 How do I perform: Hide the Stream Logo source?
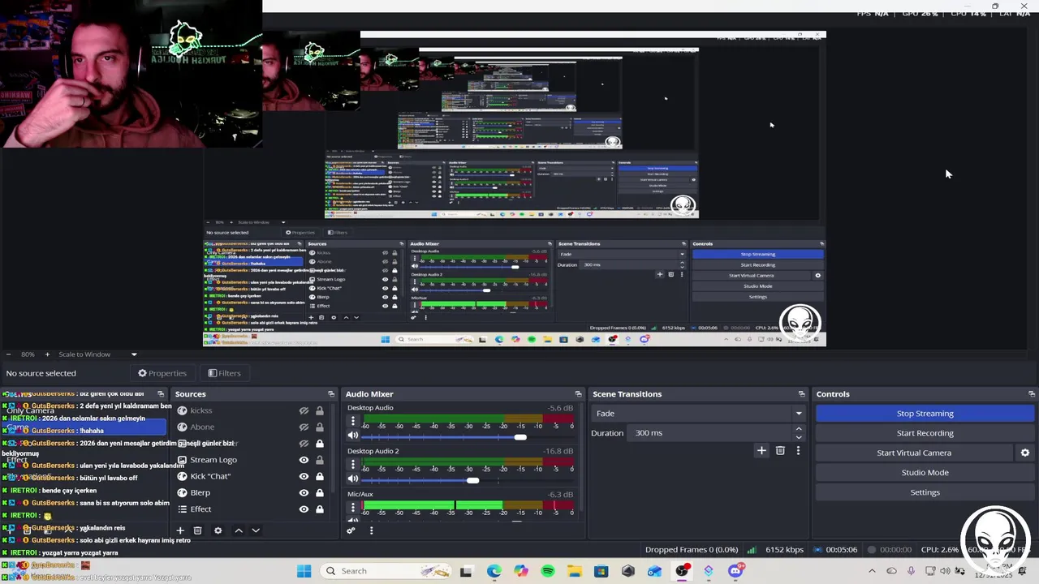304,460
